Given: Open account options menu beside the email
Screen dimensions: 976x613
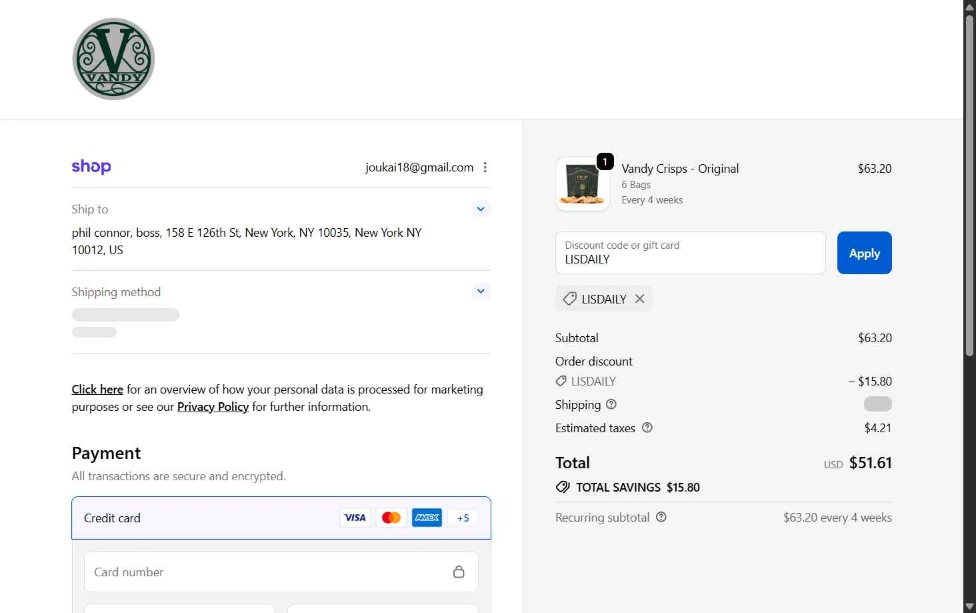Looking at the screenshot, I should (485, 167).
